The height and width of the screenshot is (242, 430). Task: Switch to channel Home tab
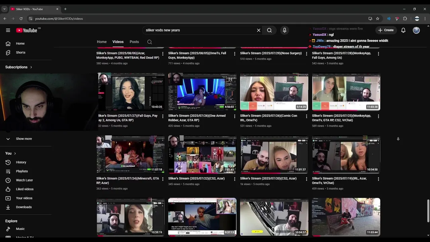pos(102,42)
